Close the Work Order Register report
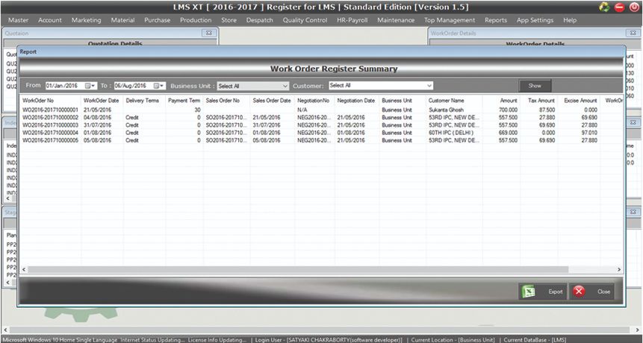 pos(591,292)
